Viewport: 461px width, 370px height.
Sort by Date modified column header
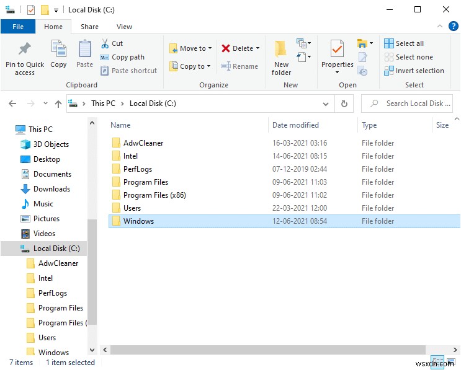pyautogui.click(x=313, y=125)
